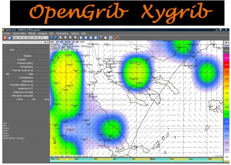Go to previous forecast with left arrow
This screenshot has height=165, width=231.
tap(51, 38)
